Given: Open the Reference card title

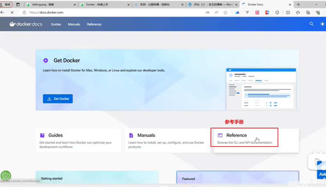Looking at the screenshot, I should 237,135.
